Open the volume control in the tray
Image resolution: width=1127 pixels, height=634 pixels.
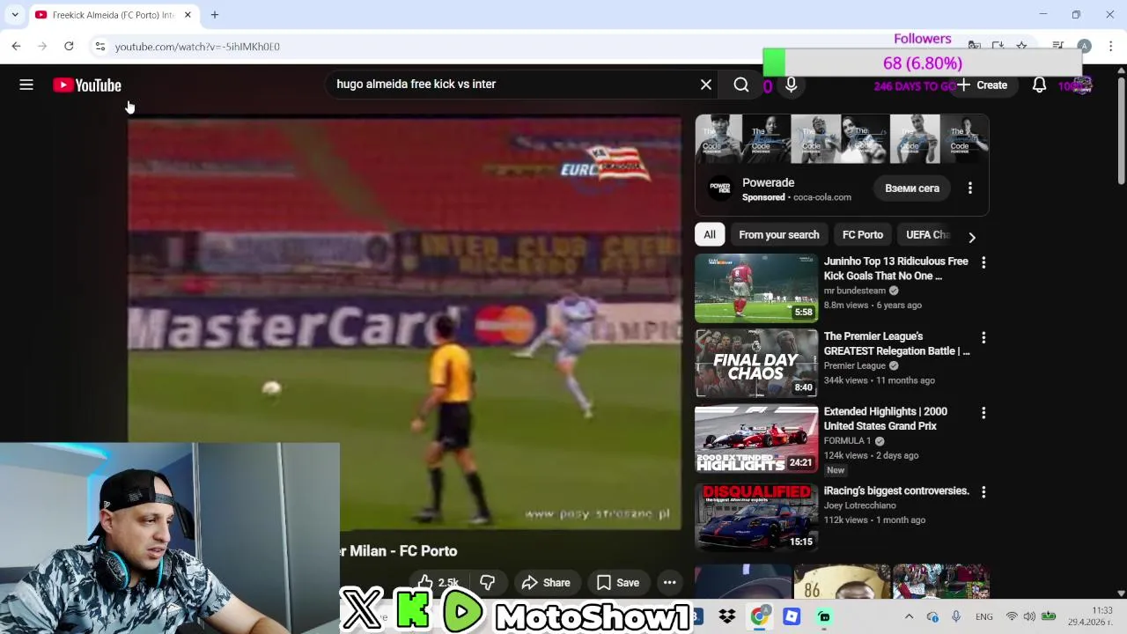(x=1029, y=616)
